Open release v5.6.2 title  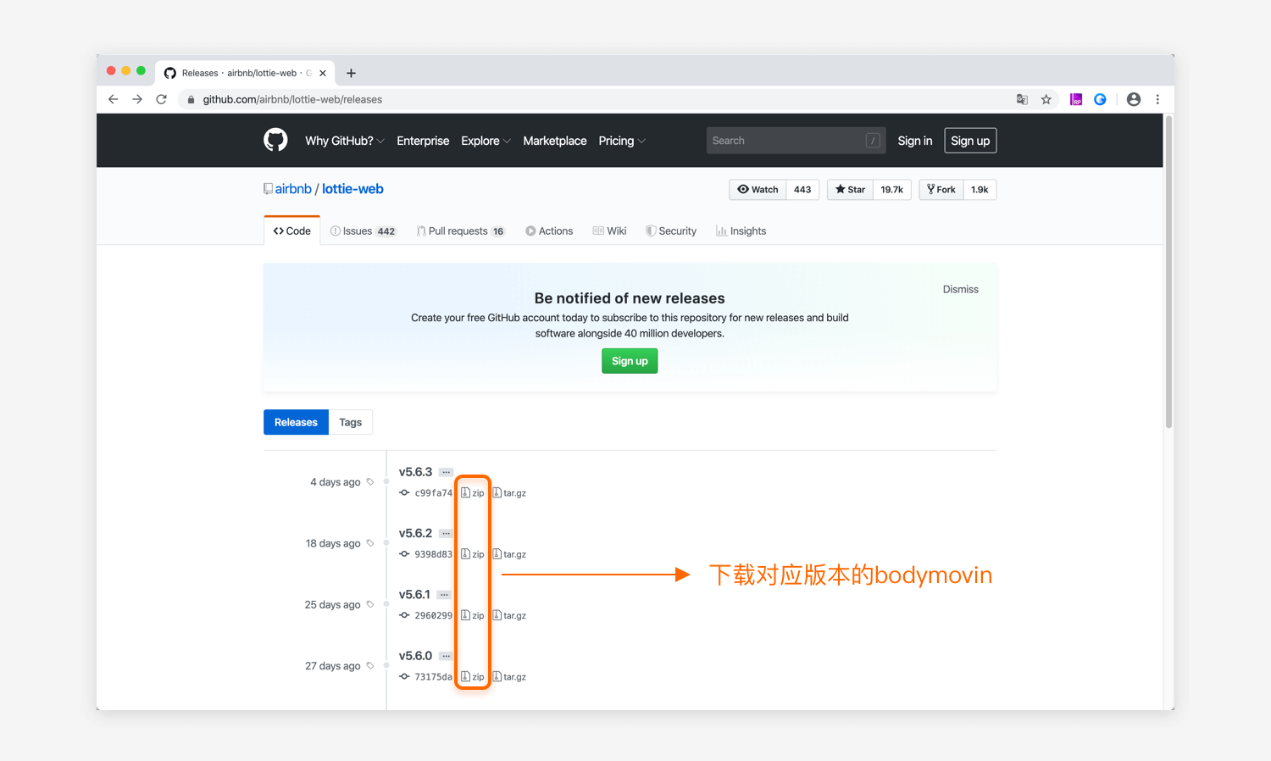point(415,533)
